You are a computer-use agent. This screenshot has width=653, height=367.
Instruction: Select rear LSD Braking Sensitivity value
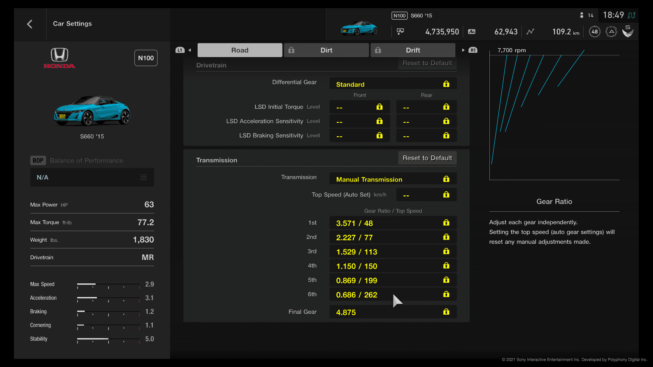pos(426,136)
